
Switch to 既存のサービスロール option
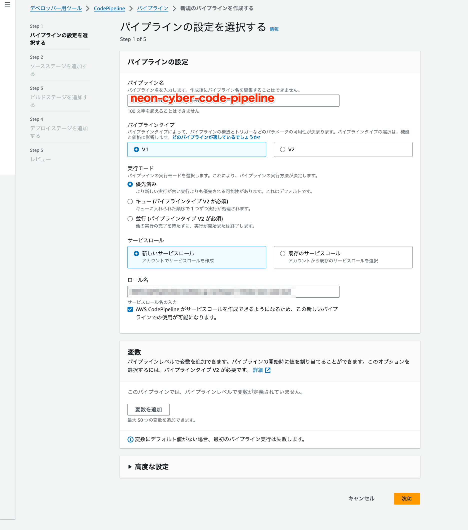click(x=282, y=253)
